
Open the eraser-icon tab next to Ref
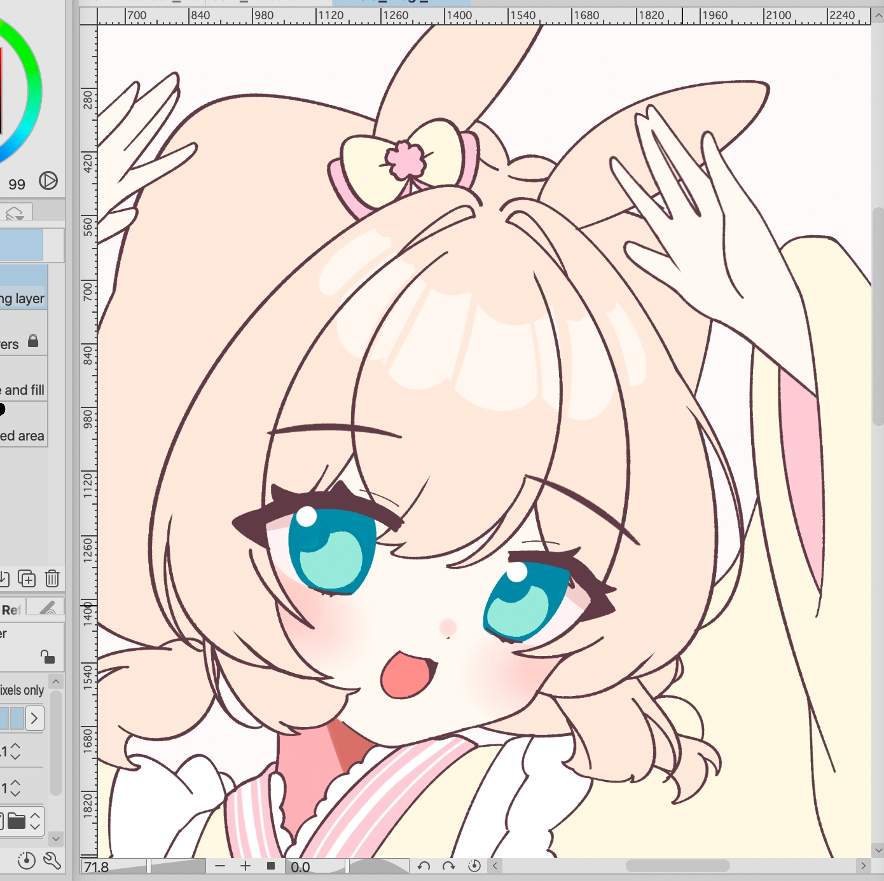click(x=47, y=608)
